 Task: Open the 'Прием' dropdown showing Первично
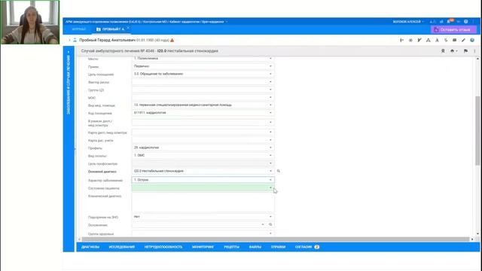pyautogui.click(x=203, y=66)
